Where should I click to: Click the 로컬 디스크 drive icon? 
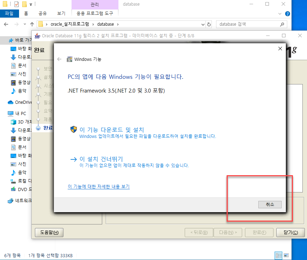[13, 181]
